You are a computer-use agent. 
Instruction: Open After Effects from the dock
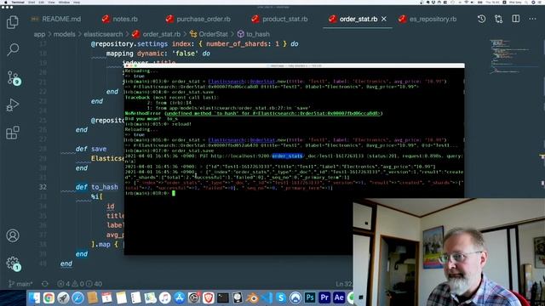pyautogui.click(x=339, y=297)
